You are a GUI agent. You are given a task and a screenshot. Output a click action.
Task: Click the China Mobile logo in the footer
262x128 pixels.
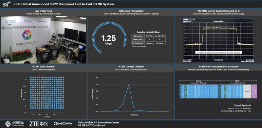pos(14,124)
